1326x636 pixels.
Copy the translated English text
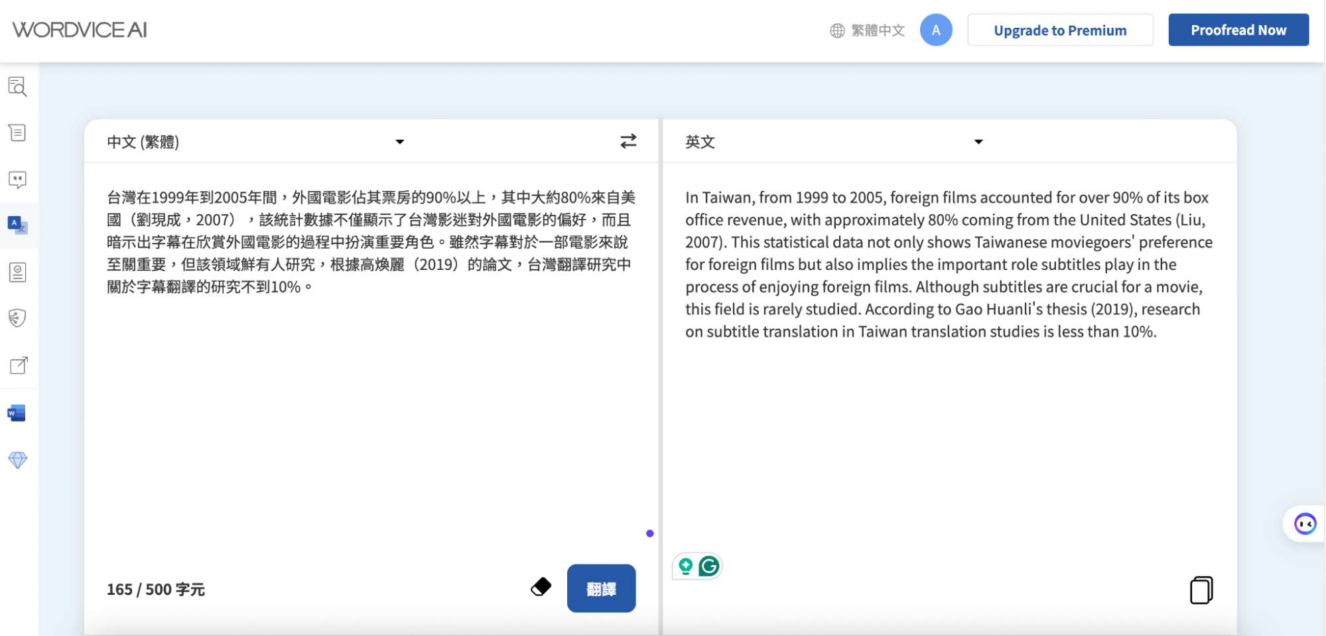[1201, 590]
